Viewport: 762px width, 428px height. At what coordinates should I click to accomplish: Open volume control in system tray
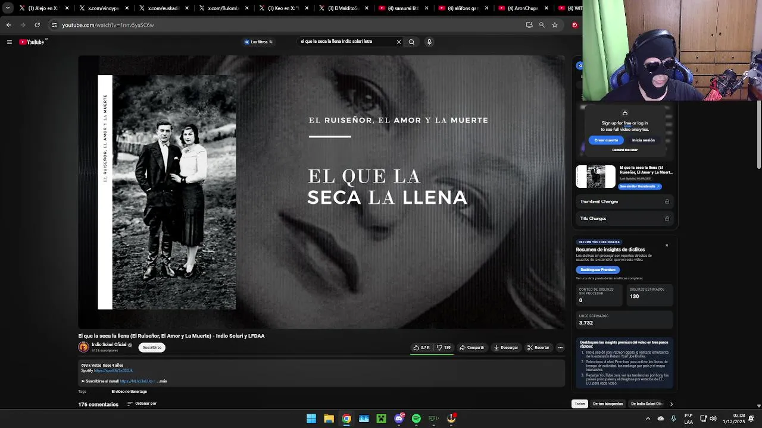click(x=713, y=418)
